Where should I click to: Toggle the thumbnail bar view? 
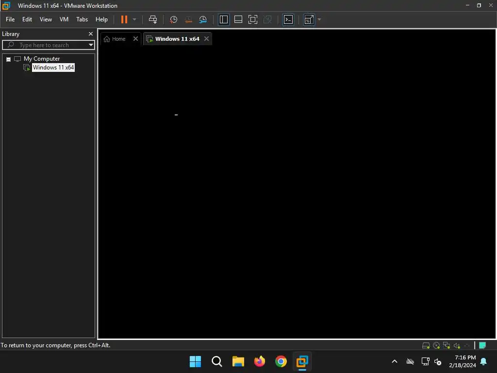pos(238,19)
